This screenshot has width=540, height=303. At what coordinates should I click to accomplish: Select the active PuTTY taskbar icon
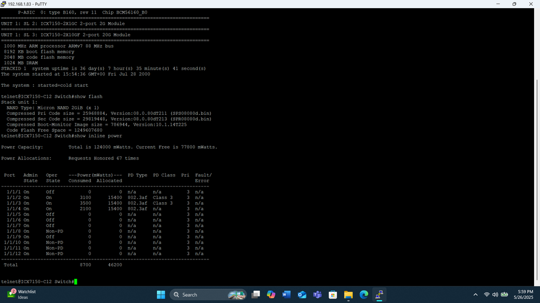click(x=379, y=295)
